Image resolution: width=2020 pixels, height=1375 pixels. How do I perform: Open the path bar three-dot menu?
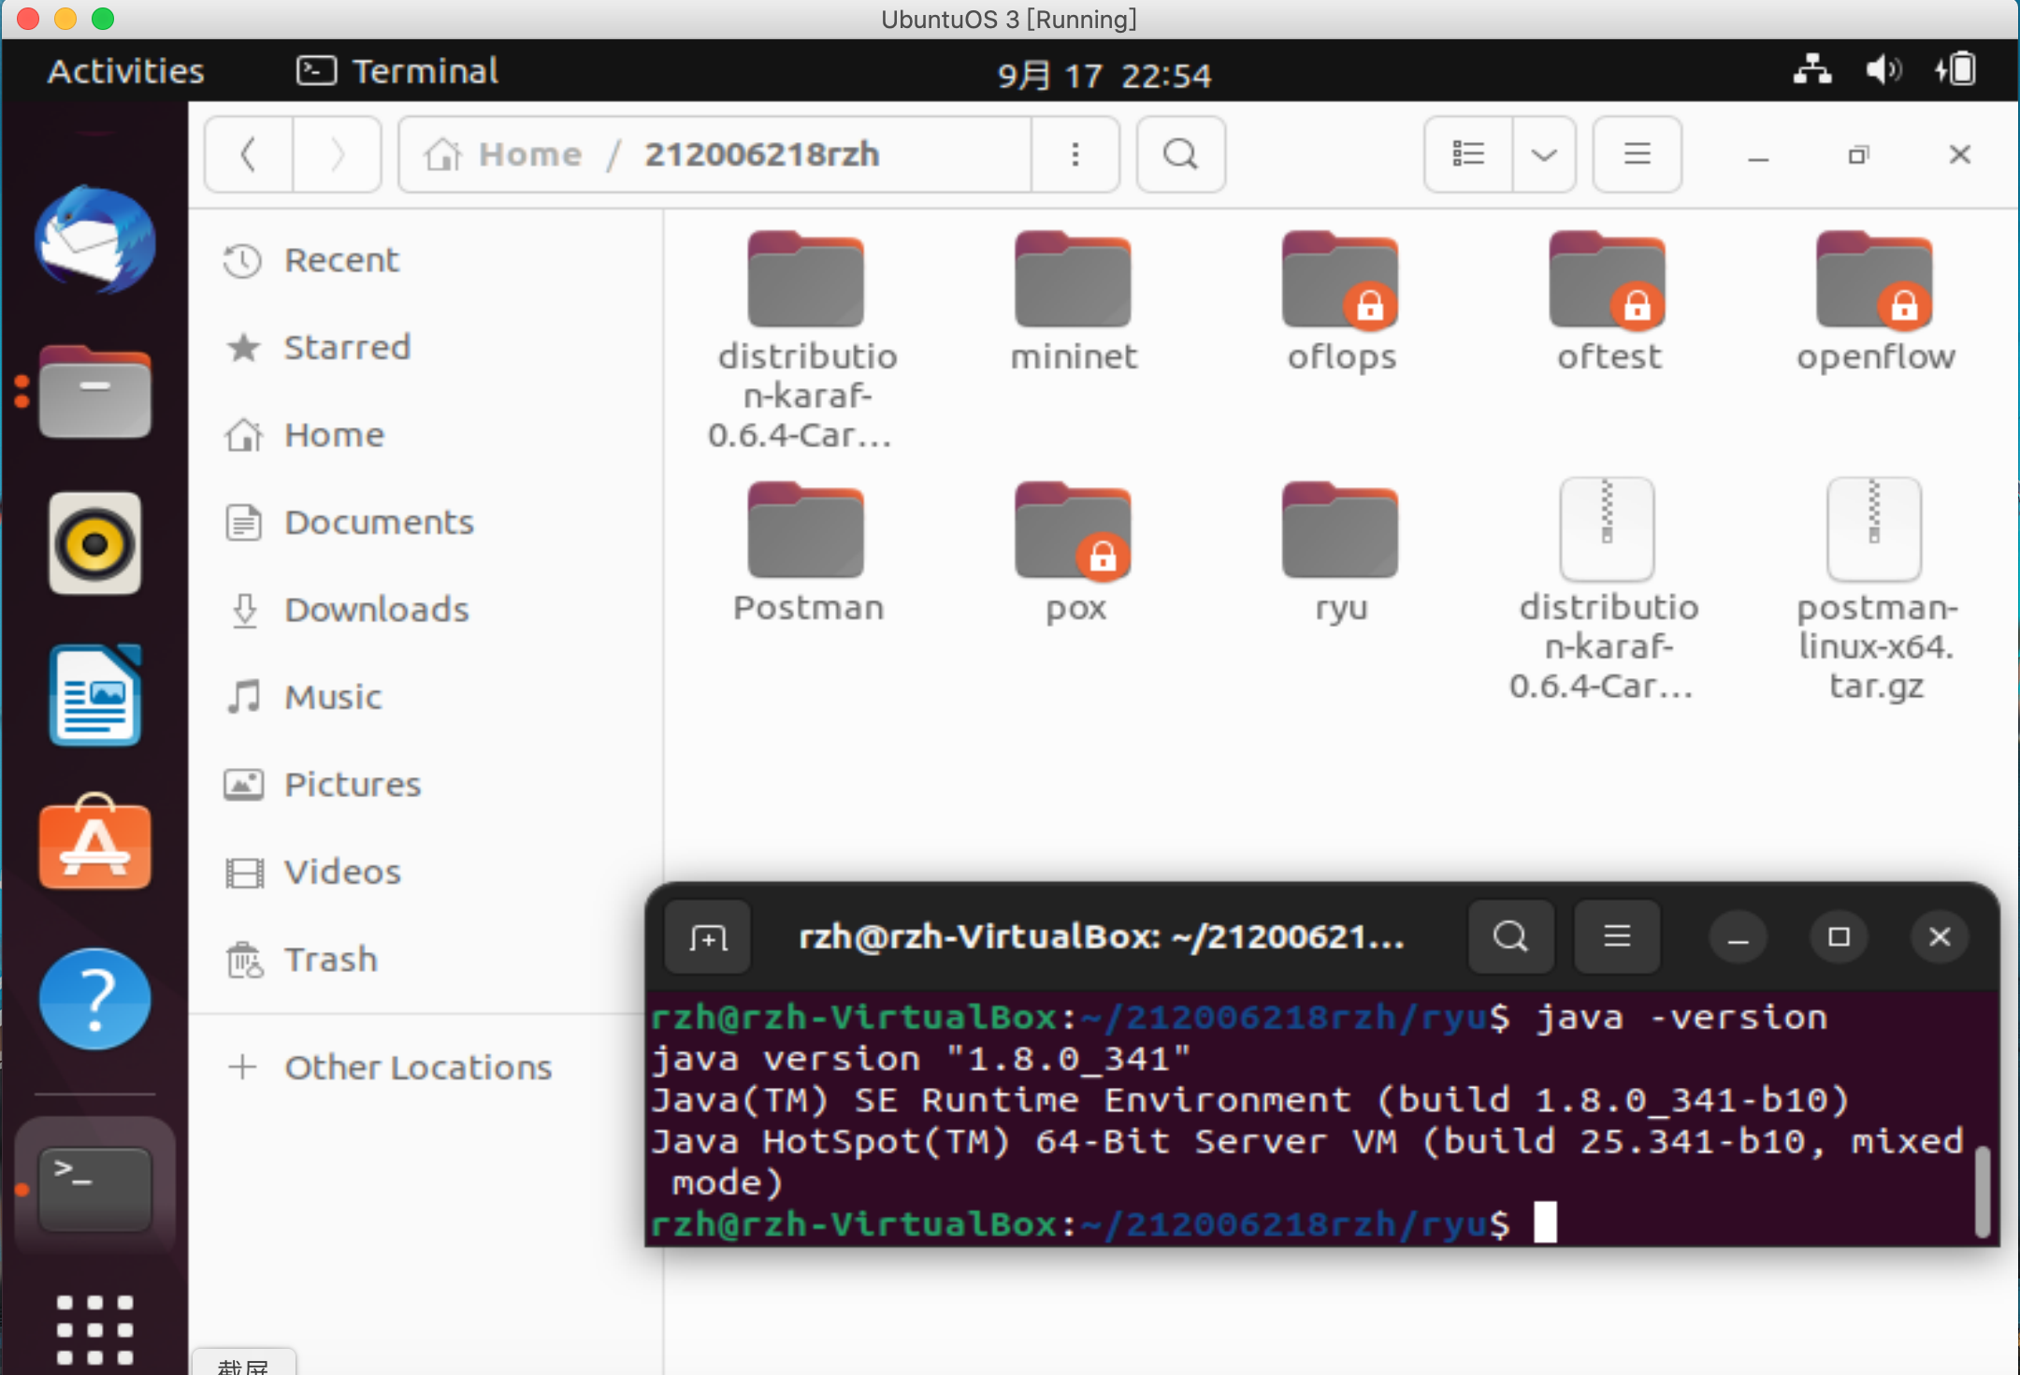point(1075,154)
